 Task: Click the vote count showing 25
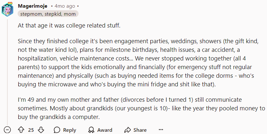tap(31, 130)
